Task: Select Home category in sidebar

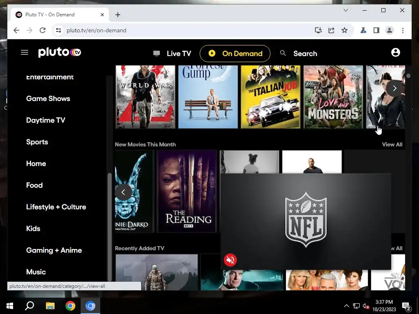Action: (x=36, y=164)
